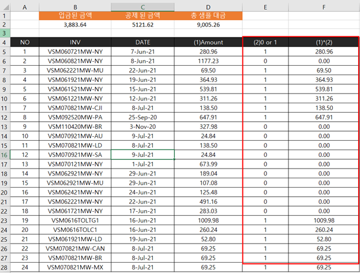Click the date cell 17-Jun-21
This screenshot has height=273, width=360.
tap(142, 211)
